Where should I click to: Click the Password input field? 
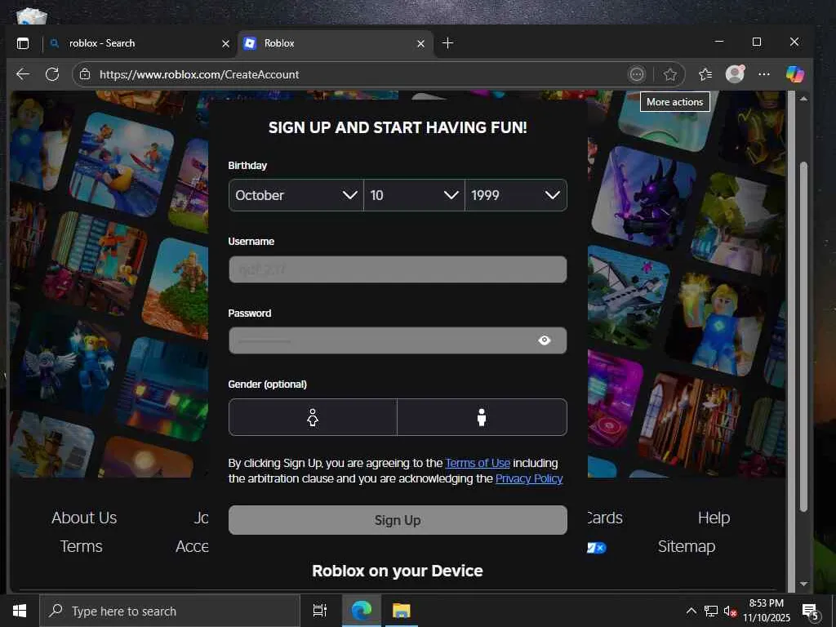[x=398, y=340]
